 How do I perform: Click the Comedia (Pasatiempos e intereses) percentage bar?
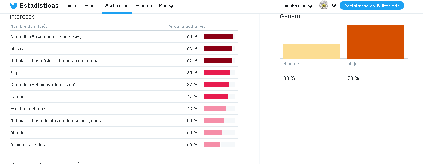[x=219, y=37]
